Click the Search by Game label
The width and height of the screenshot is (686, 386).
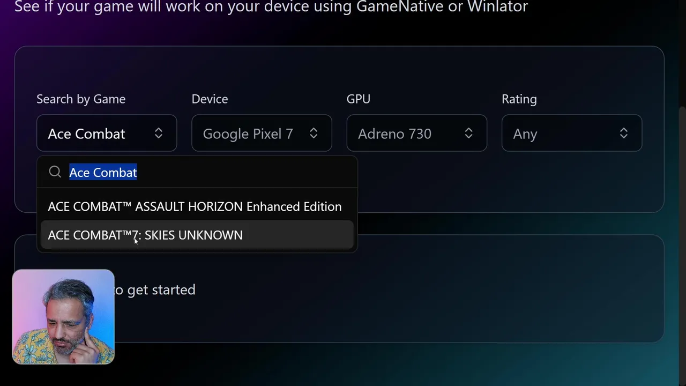(x=81, y=99)
